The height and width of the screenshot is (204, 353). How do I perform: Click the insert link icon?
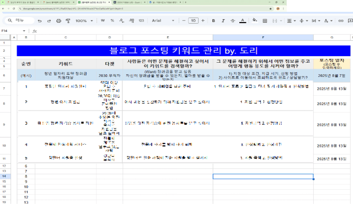point(341,21)
